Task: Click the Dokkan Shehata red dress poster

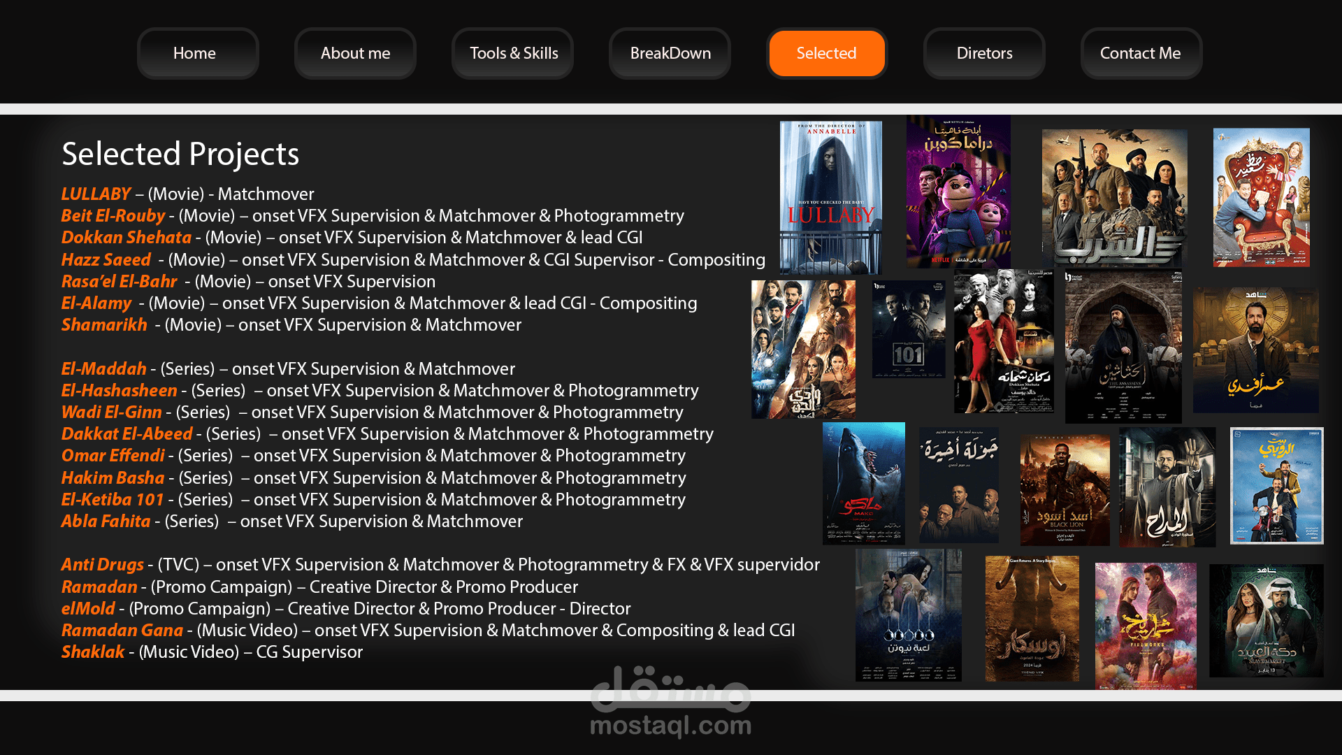Action: click(1003, 341)
